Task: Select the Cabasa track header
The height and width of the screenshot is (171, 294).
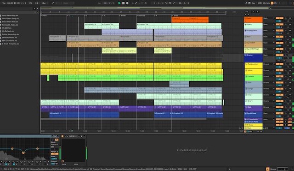Action: tap(254, 77)
